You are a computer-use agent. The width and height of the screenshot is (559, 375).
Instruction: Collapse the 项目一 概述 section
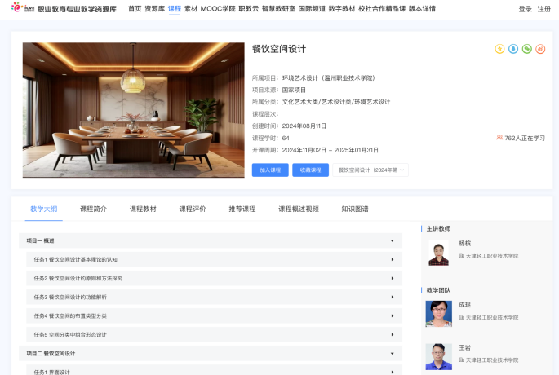(392, 241)
